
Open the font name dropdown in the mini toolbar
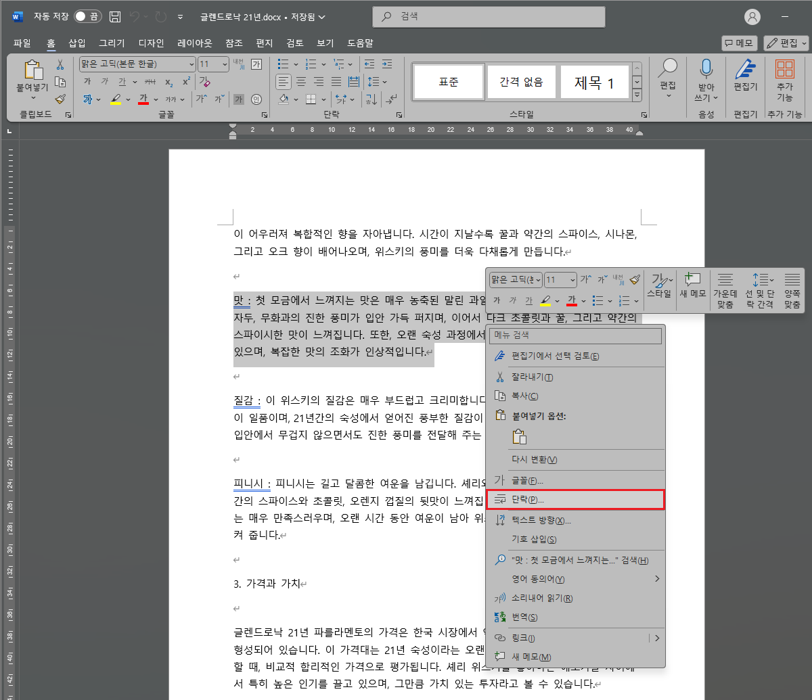[x=514, y=279]
